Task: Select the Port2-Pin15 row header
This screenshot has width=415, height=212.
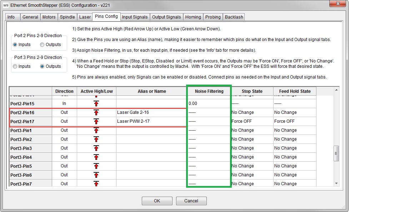Action: click(31, 104)
